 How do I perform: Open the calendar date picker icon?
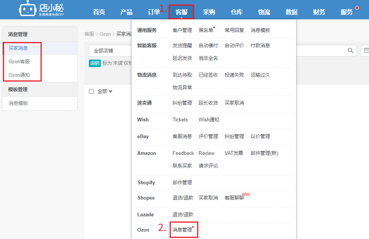point(366,50)
